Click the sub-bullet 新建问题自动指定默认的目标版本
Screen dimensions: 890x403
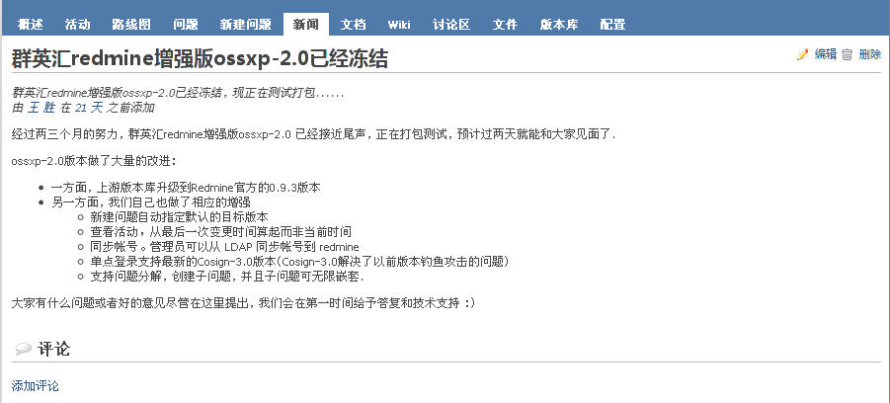coord(180,217)
